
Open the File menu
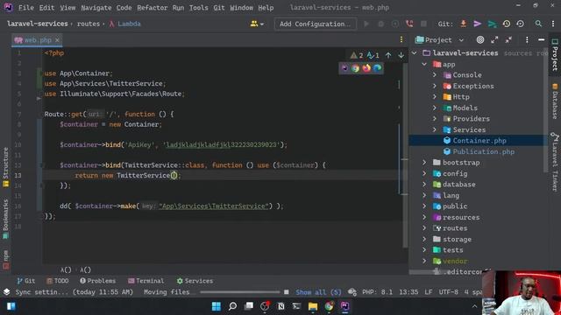(x=25, y=8)
